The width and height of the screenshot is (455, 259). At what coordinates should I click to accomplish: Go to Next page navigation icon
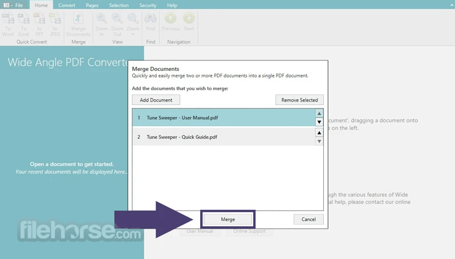click(189, 22)
